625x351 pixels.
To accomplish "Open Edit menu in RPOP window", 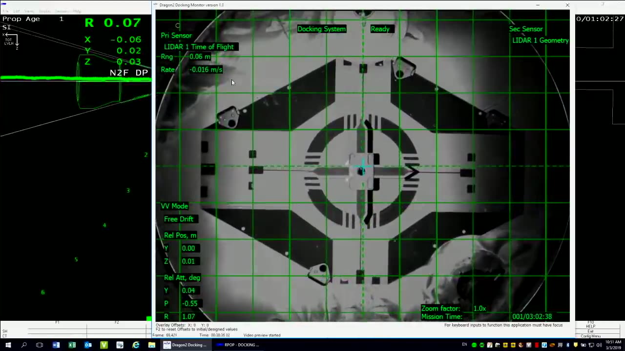I will pos(16,11).
